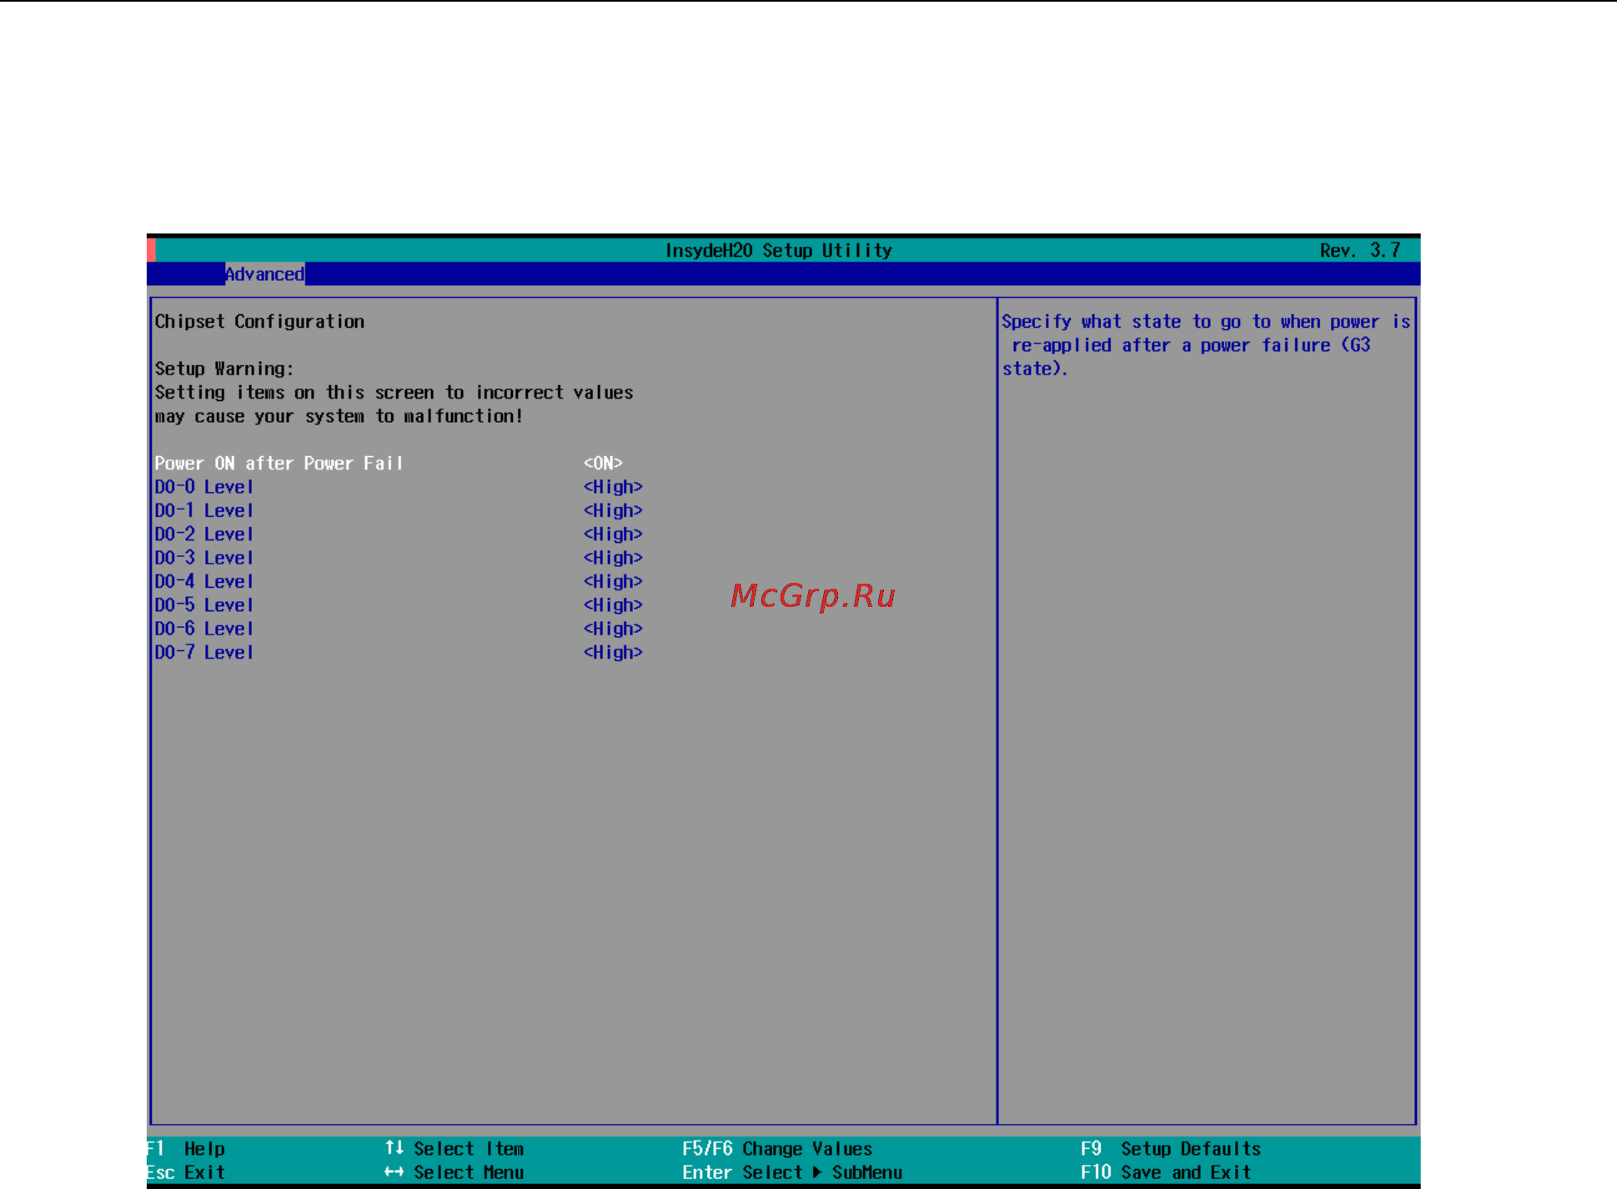The image size is (1617, 1189).
Task: Click Enter Select SubMenu hint
Action: [792, 1172]
